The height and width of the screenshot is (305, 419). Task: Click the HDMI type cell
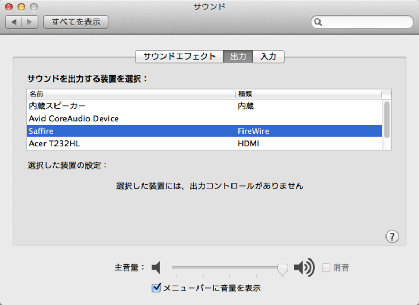click(248, 143)
